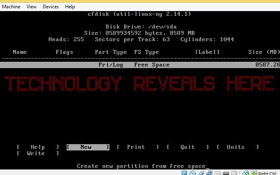
Task: Select the highlighted New option
Action: pyautogui.click(x=88, y=147)
